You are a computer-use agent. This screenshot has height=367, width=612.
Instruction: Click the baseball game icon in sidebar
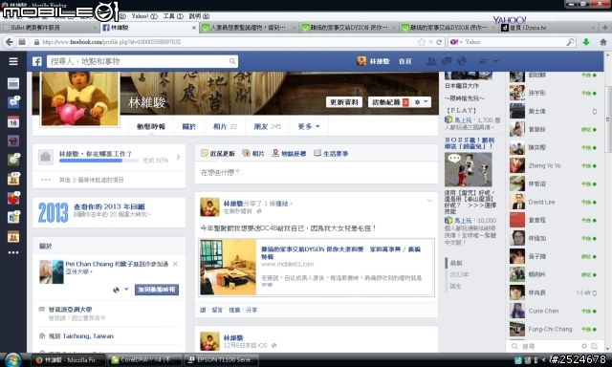[x=13, y=159]
